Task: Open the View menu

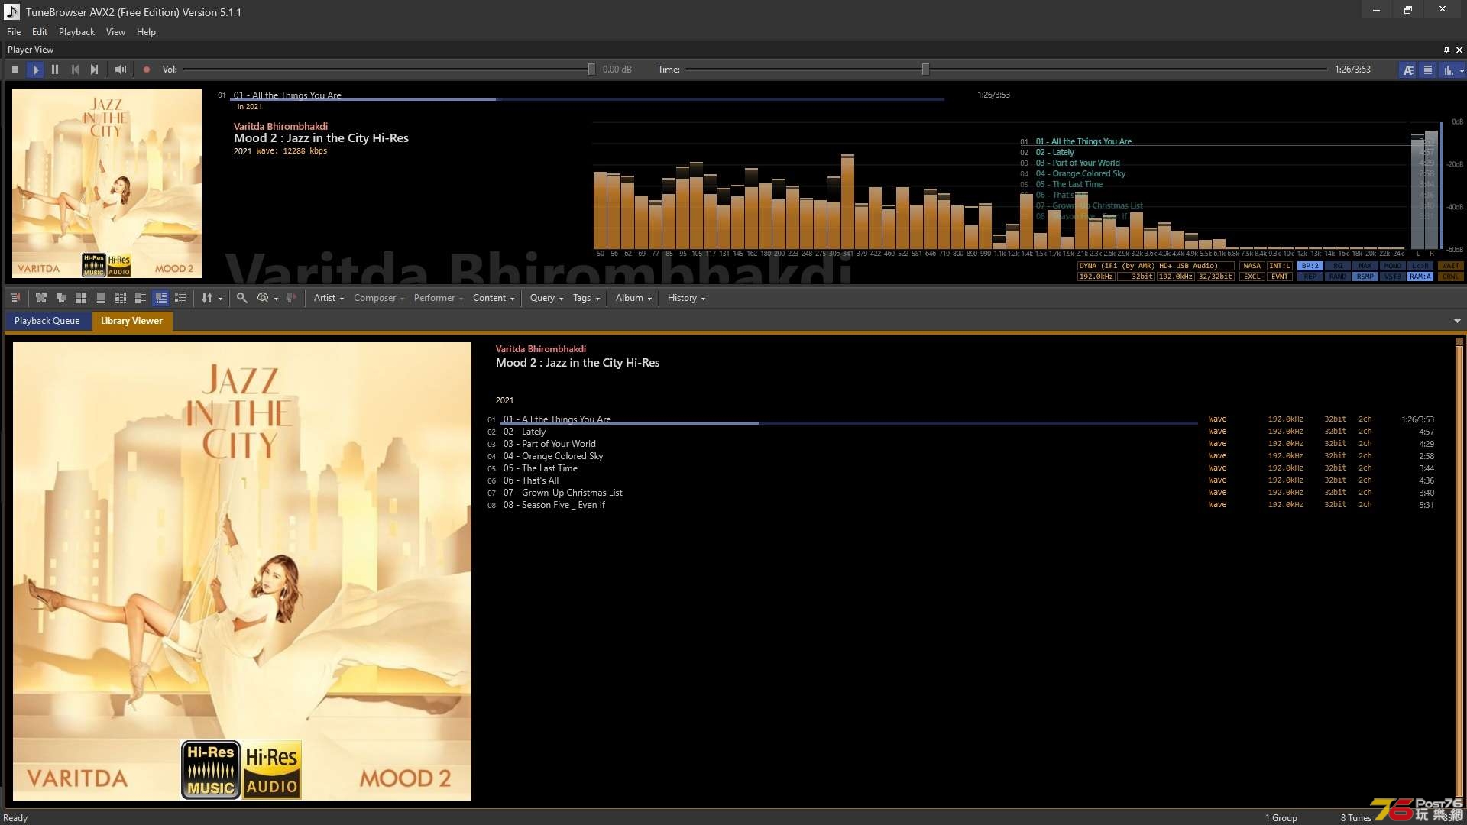Action: (115, 32)
